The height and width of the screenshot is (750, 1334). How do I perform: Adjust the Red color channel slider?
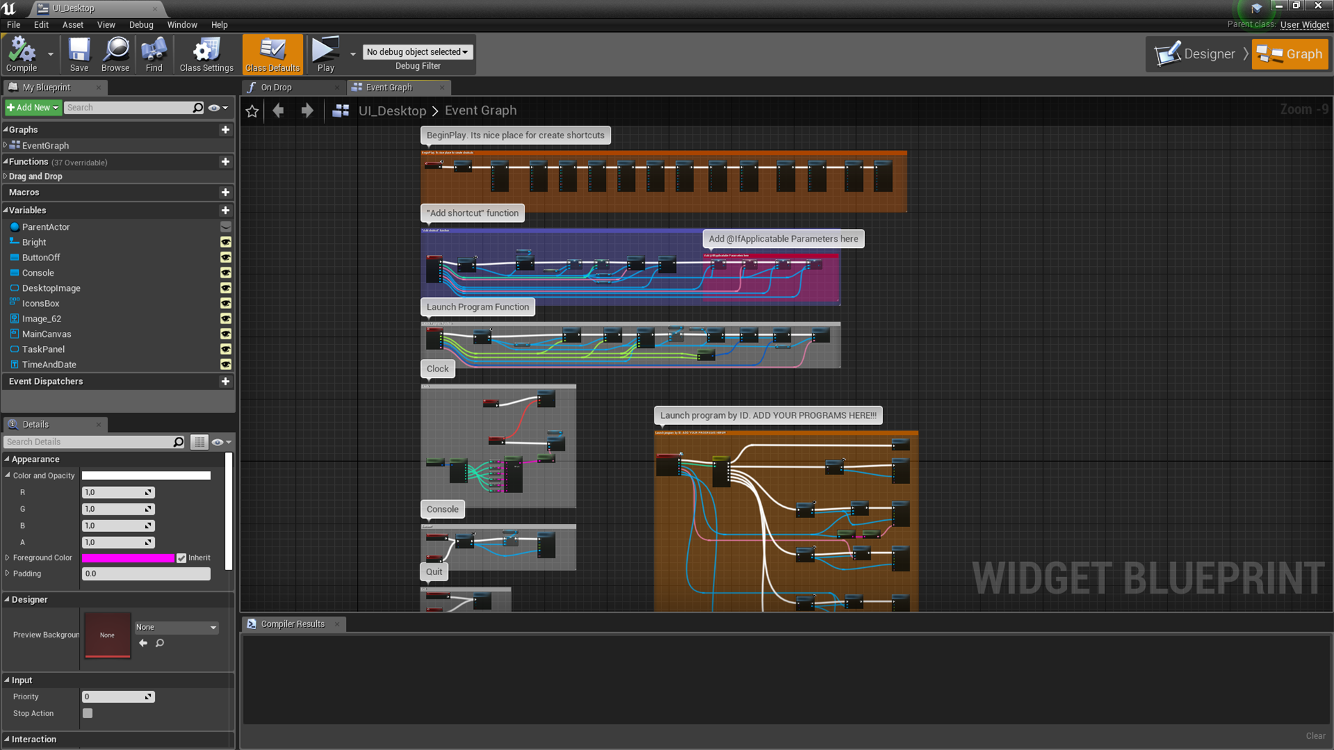(x=116, y=492)
